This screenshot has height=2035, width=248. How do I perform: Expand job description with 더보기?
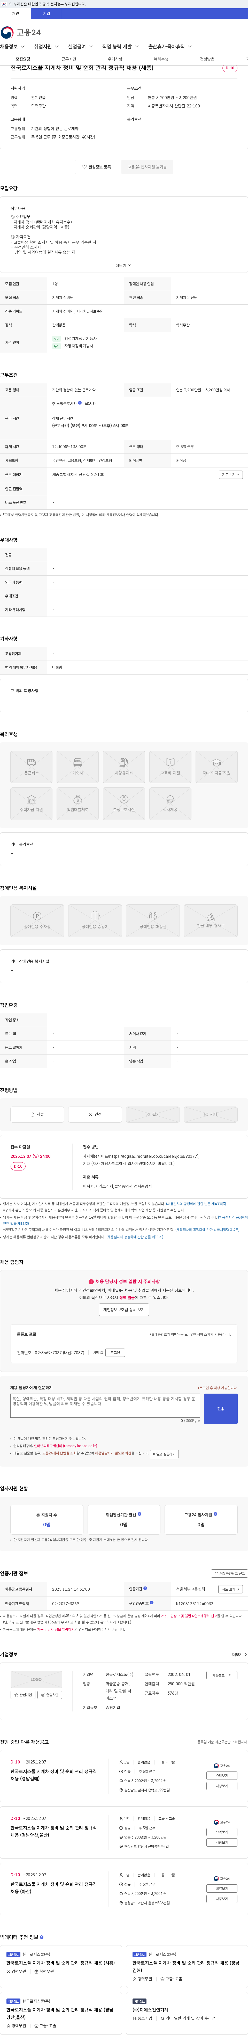[x=123, y=265]
